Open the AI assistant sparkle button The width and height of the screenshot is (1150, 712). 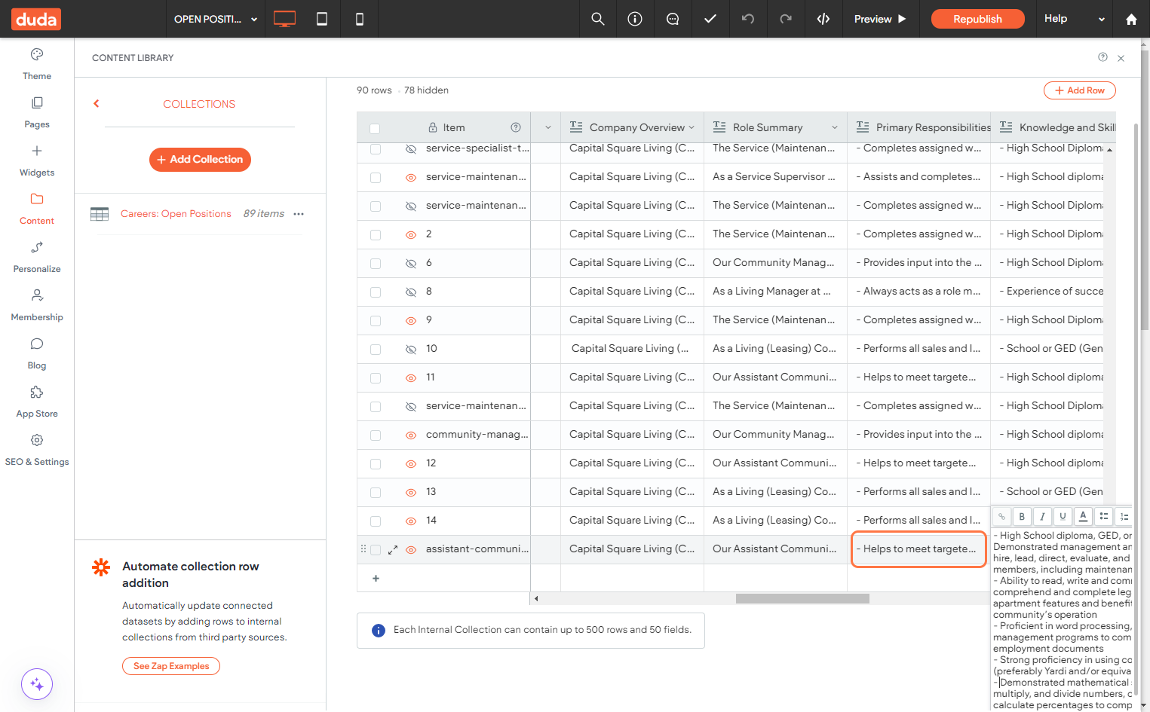coord(37,684)
